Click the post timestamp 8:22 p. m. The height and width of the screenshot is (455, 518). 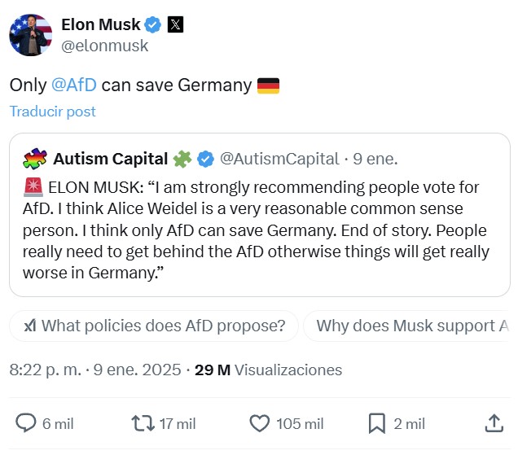pyautogui.click(x=45, y=370)
